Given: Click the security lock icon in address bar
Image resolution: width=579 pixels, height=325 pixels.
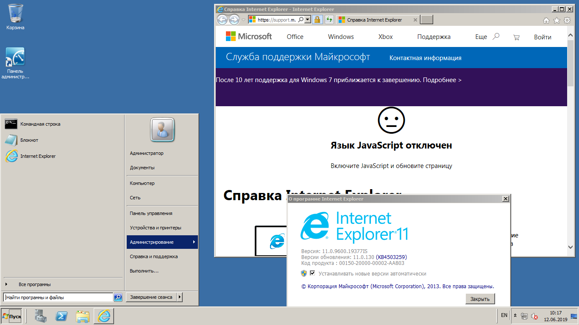Looking at the screenshot, I should pyautogui.click(x=317, y=19).
